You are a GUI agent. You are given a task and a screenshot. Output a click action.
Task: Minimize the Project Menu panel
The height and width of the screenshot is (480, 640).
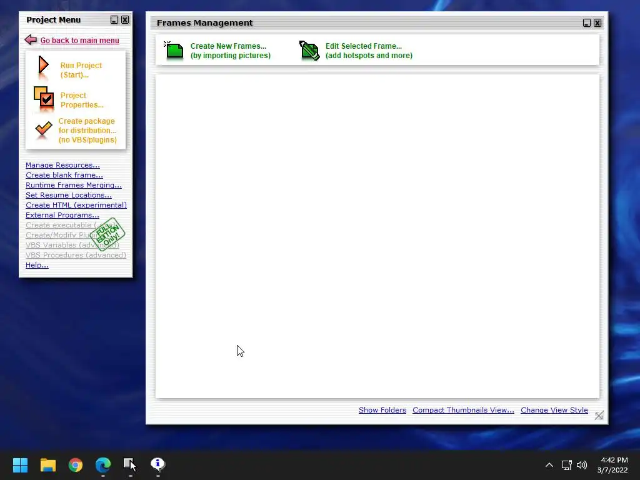click(114, 19)
